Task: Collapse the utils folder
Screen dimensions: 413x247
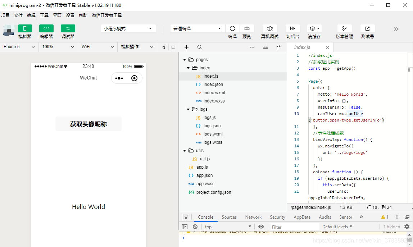Action: (185, 151)
